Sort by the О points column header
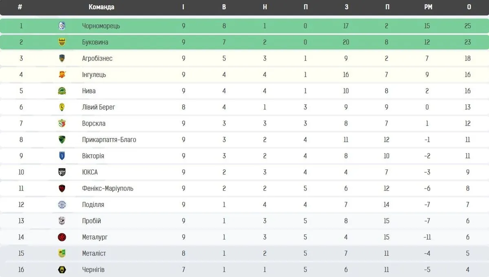Image resolution: width=489 pixels, height=277 pixels. [469, 7]
